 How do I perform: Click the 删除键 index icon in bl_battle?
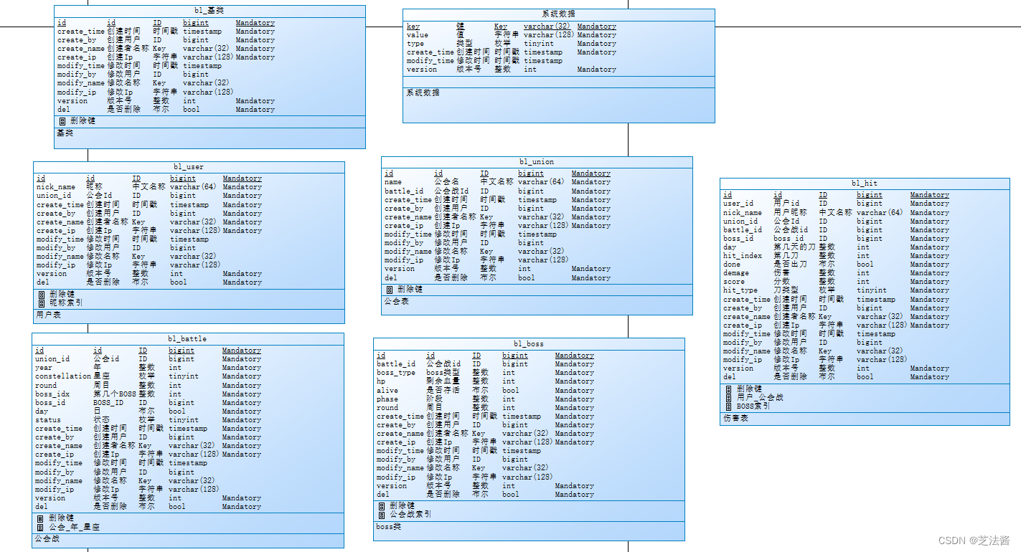click(40, 518)
